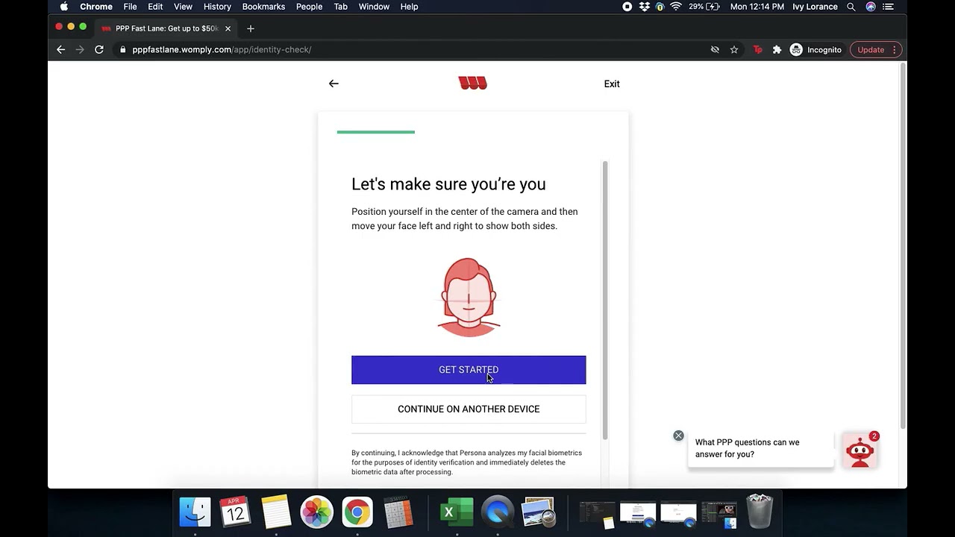The width and height of the screenshot is (955, 537).
Task: Open the Chrome application menu
Action: 96,7
